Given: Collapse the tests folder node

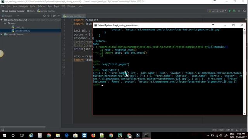Looking at the screenshot, I should (5, 24).
